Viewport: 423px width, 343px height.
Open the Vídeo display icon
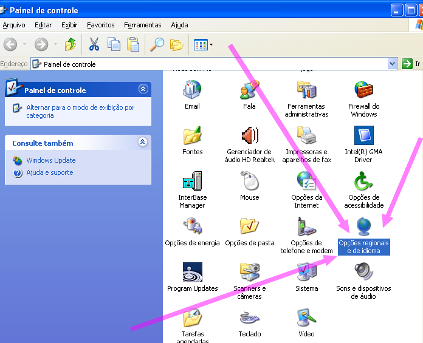click(x=306, y=318)
